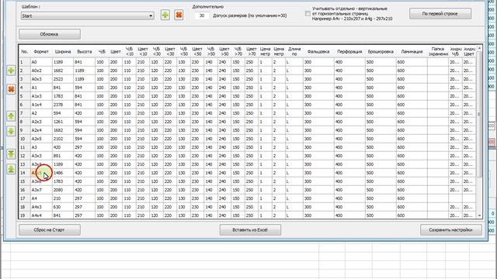Click width cell 891 in A3x3 row
The image size is (497, 279).
click(63, 156)
